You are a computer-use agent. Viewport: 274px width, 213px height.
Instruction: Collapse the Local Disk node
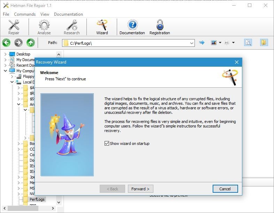pos(12,82)
